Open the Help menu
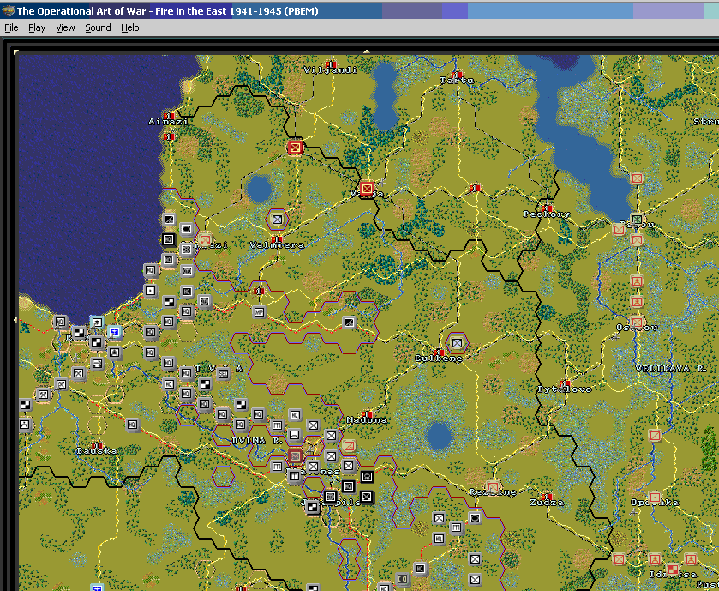Viewport: 719px width, 591px height. click(x=129, y=27)
